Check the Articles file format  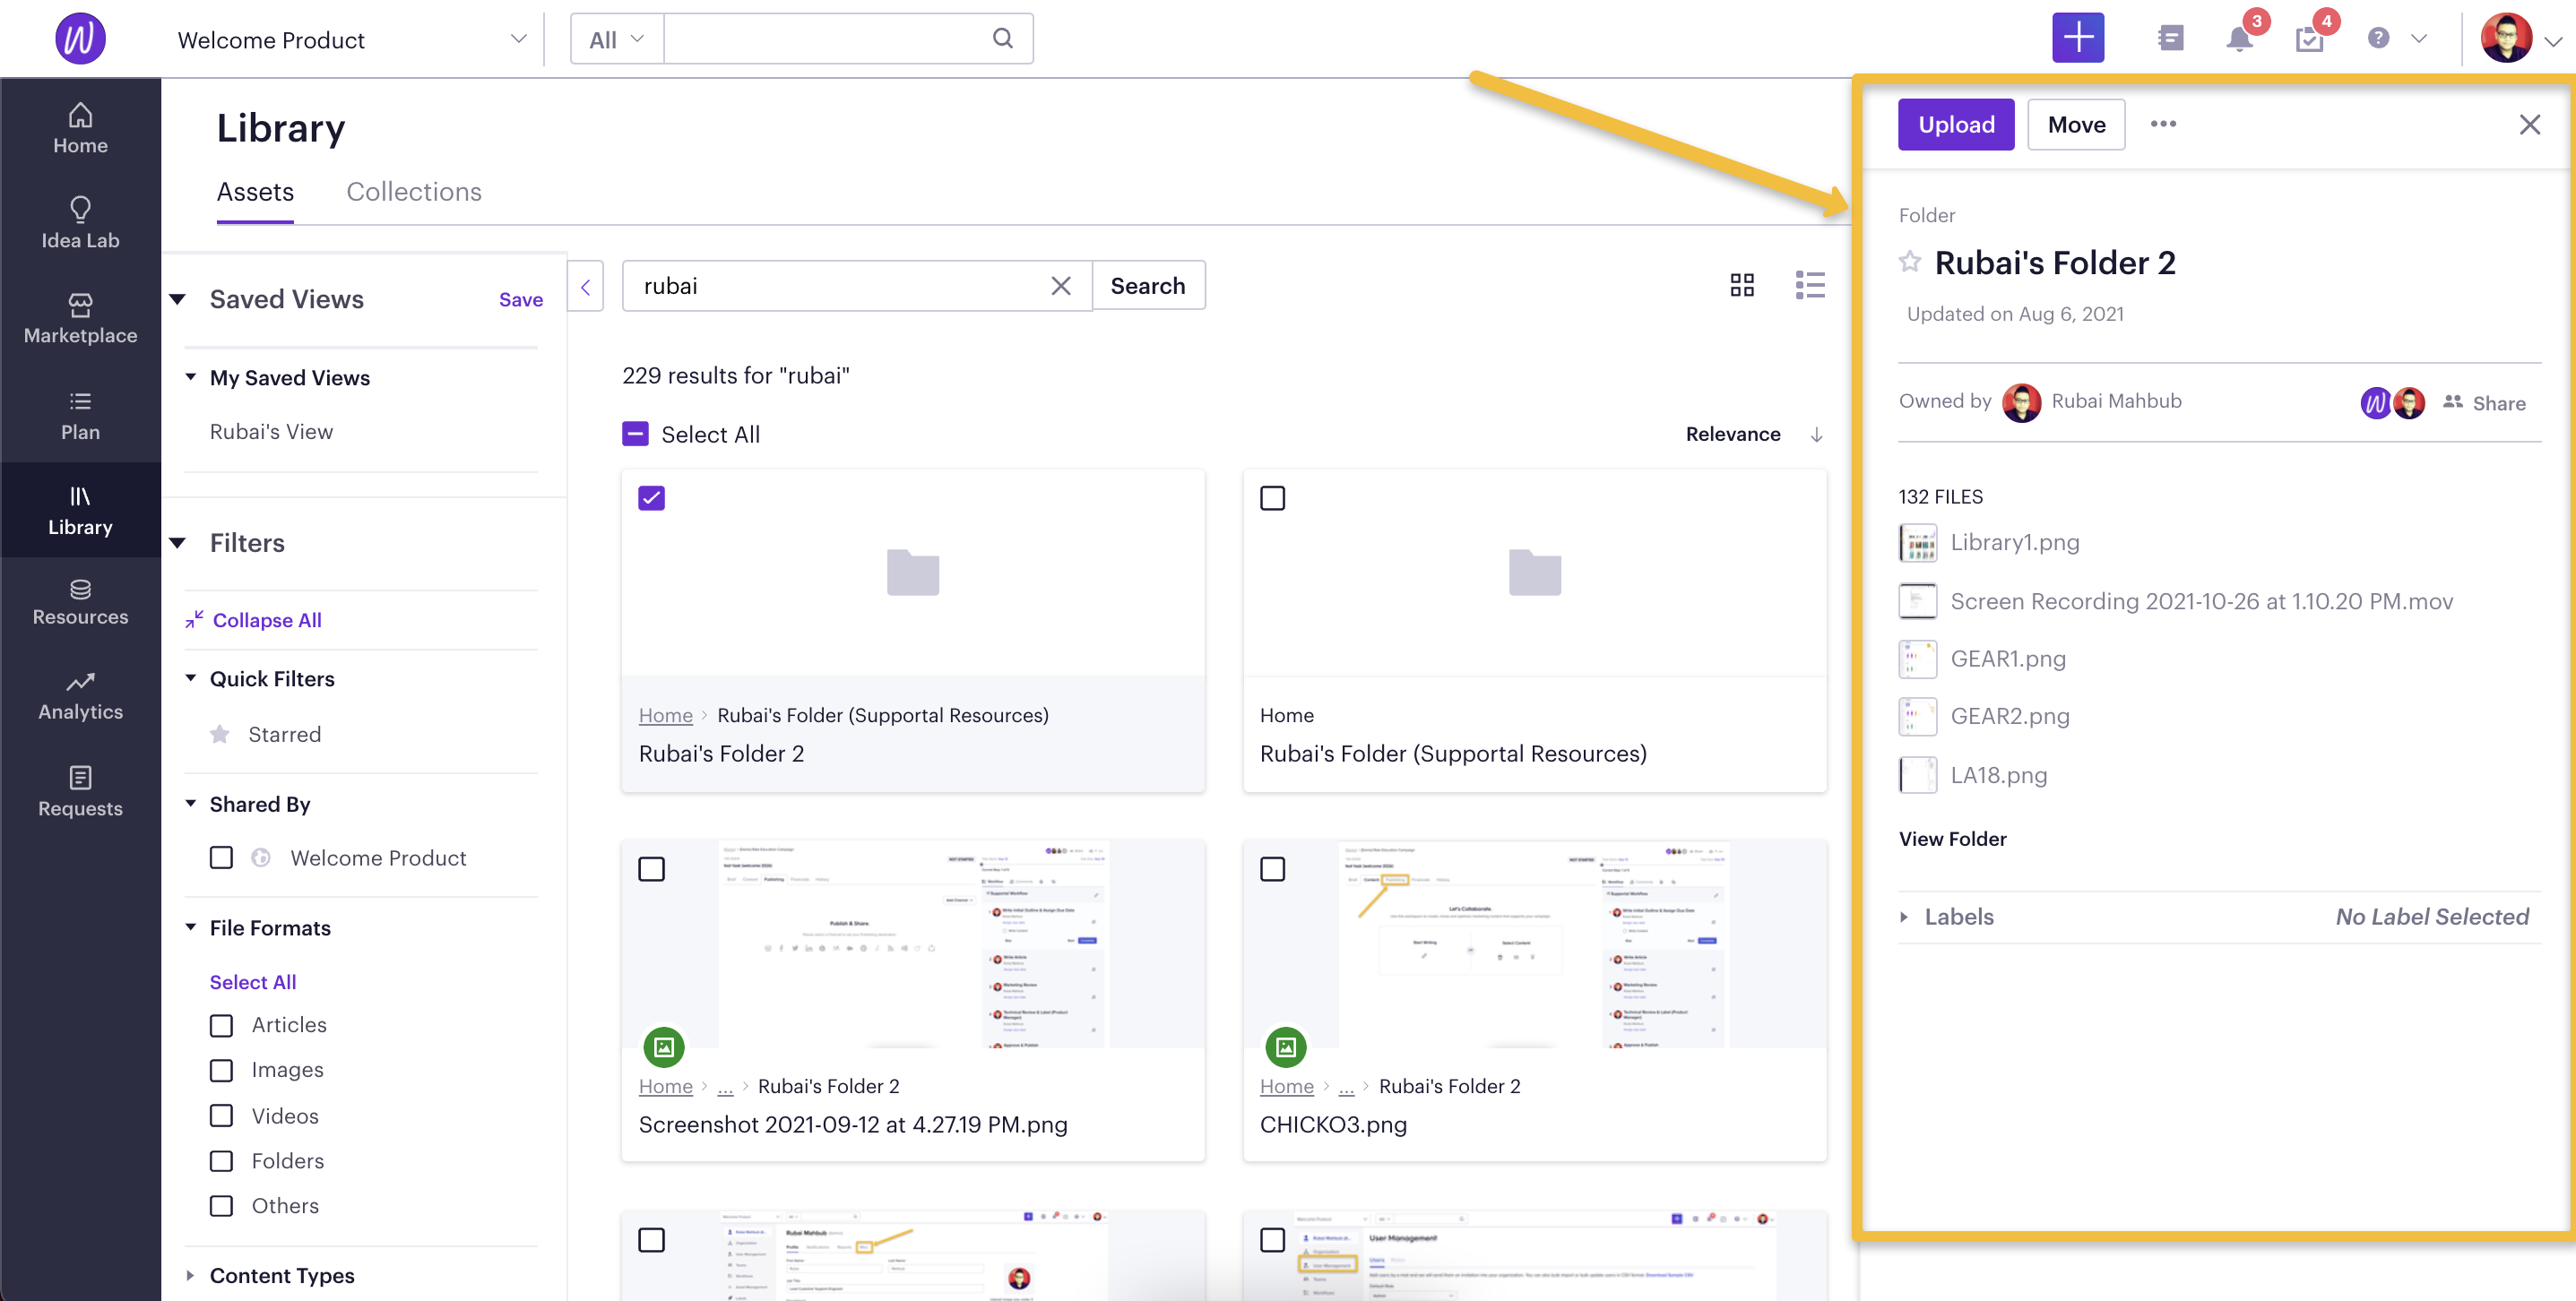click(x=221, y=1025)
